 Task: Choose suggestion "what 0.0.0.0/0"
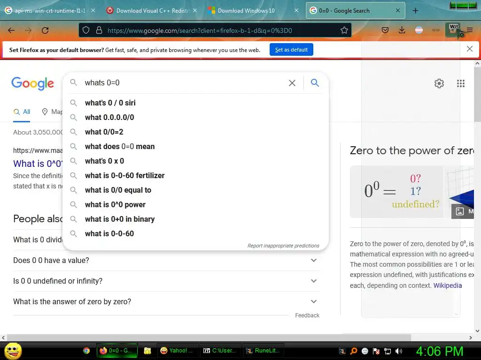coord(195,117)
